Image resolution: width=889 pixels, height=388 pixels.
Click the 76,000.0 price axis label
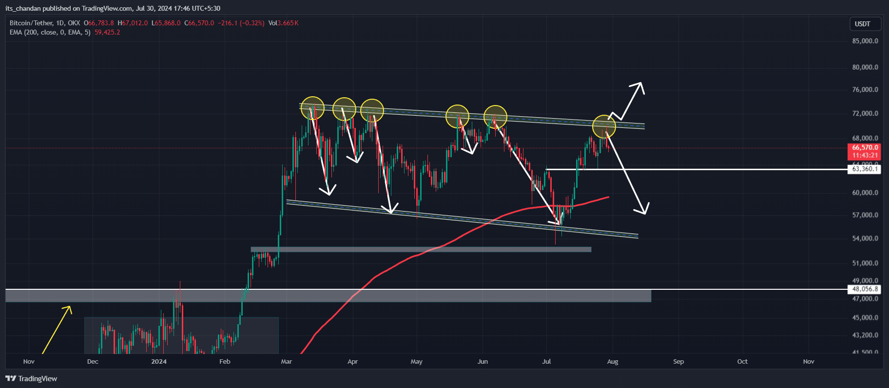(x=865, y=89)
